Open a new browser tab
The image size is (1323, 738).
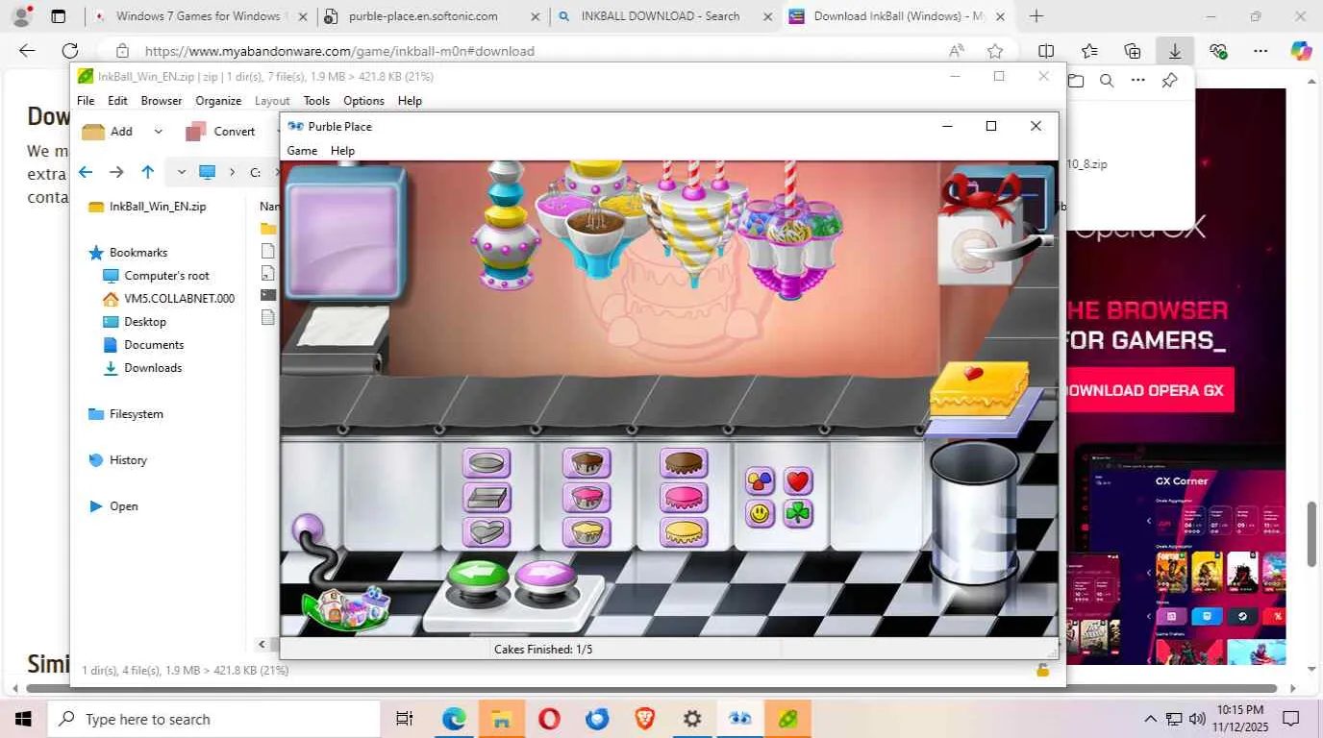1036,16
